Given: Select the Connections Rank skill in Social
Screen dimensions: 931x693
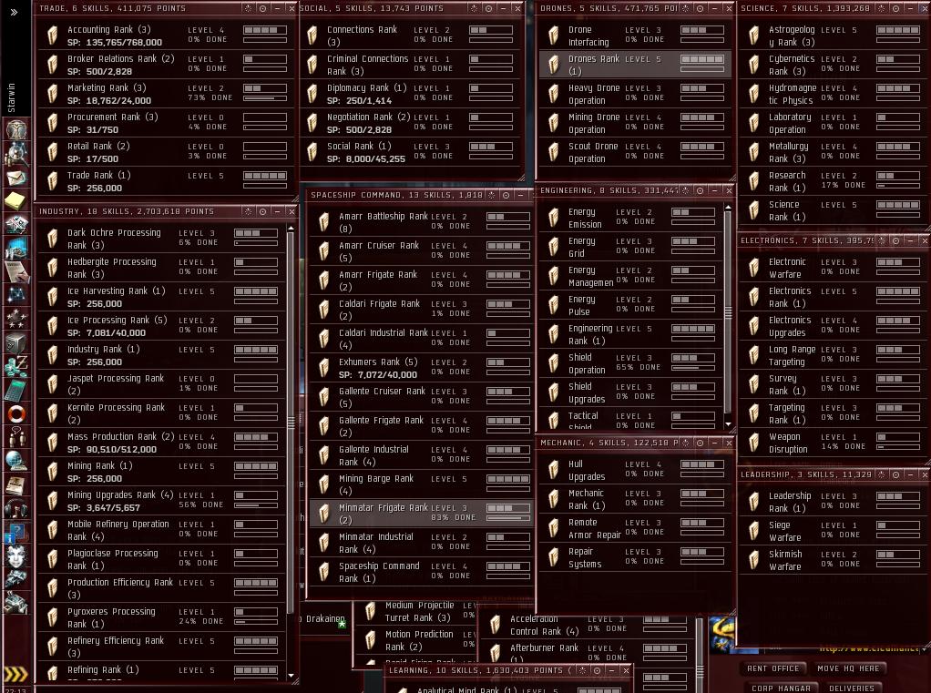Looking at the screenshot, I should [x=410, y=36].
